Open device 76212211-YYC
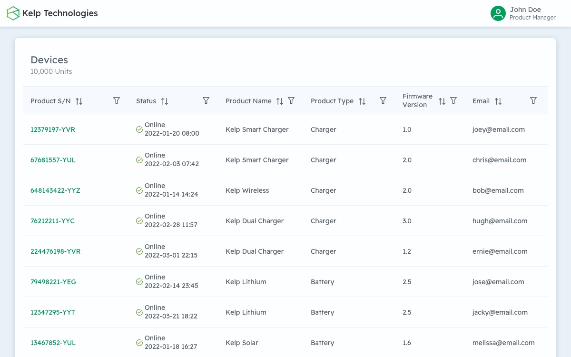This screenshot has width=571, height=357. [53, 221]
